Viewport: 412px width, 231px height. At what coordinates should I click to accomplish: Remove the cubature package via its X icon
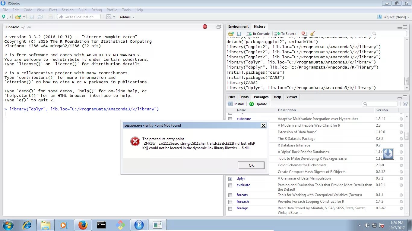(x=401, y=119)
